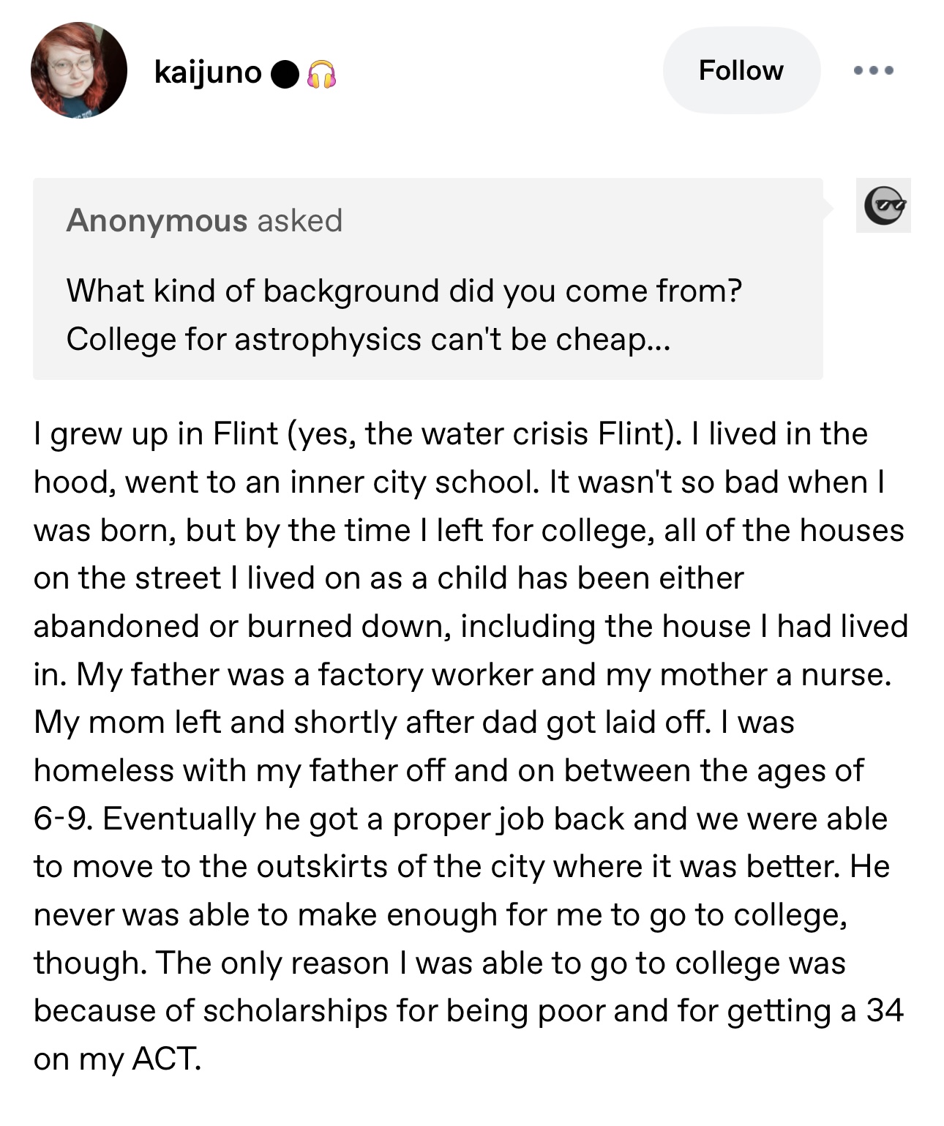The image size is (944, 1126).
Task: Click the line starting I grew up in Flint
Action: [x=451, y=434]
